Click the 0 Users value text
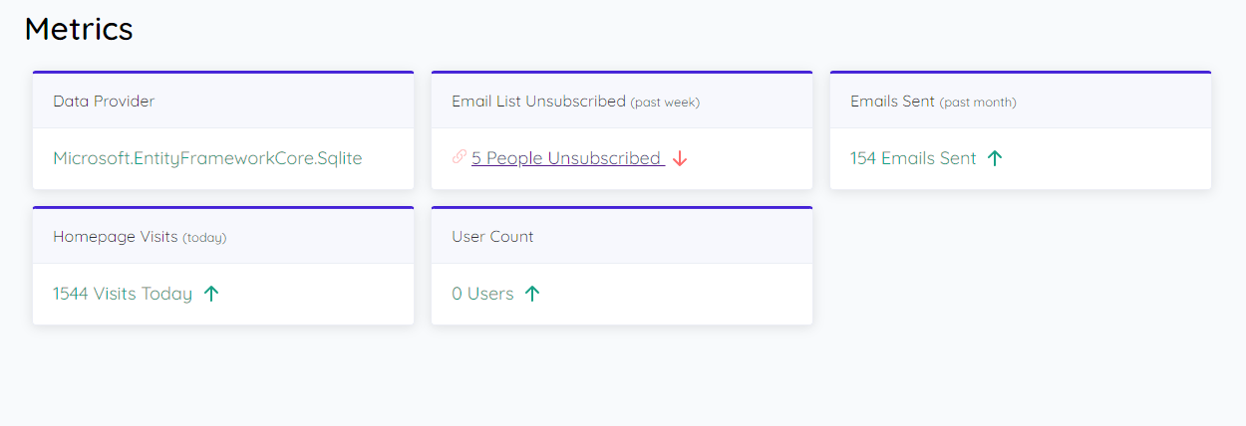This screenshot has height=426, width=1246. [482, 294]
